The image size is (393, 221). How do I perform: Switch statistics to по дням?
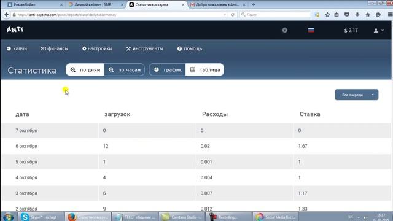pyautogui.click(x=85, y=69)
